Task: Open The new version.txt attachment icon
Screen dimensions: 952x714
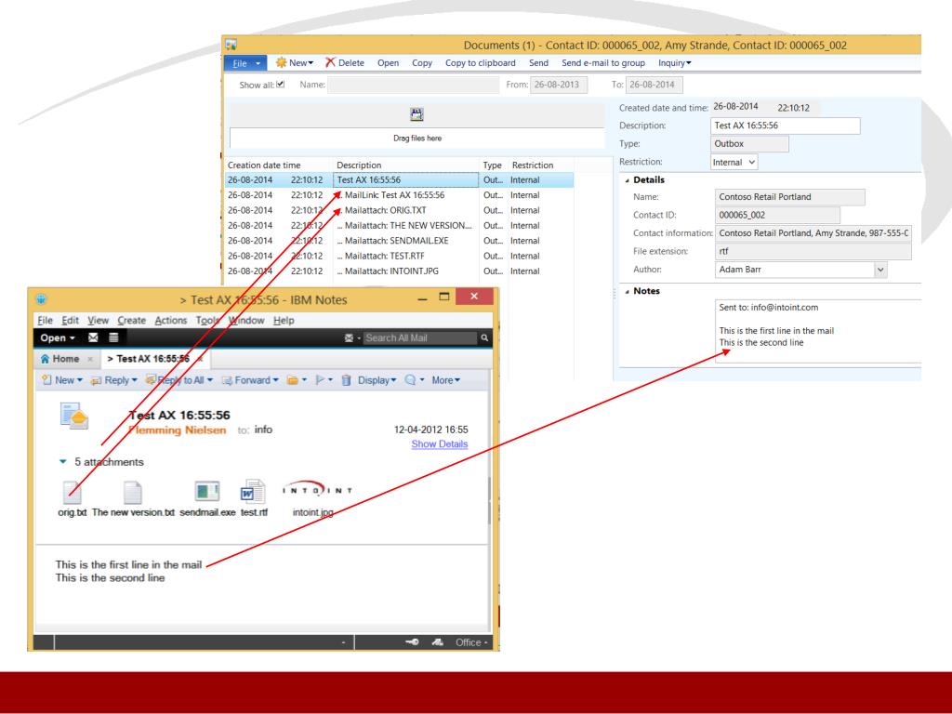Action: 132,493
